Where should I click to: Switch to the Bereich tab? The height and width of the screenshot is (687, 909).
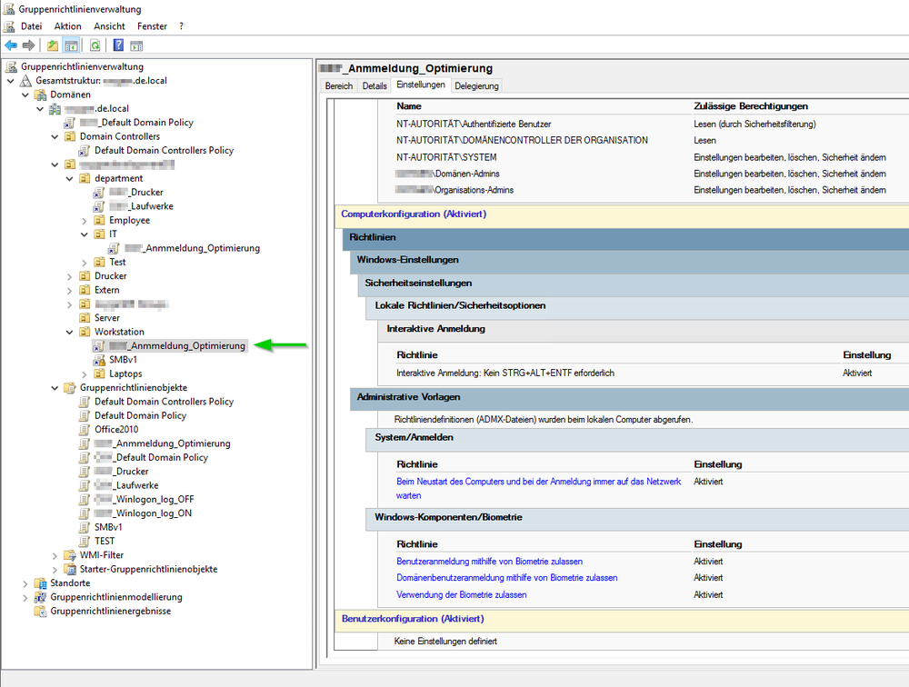coord(339,85)
